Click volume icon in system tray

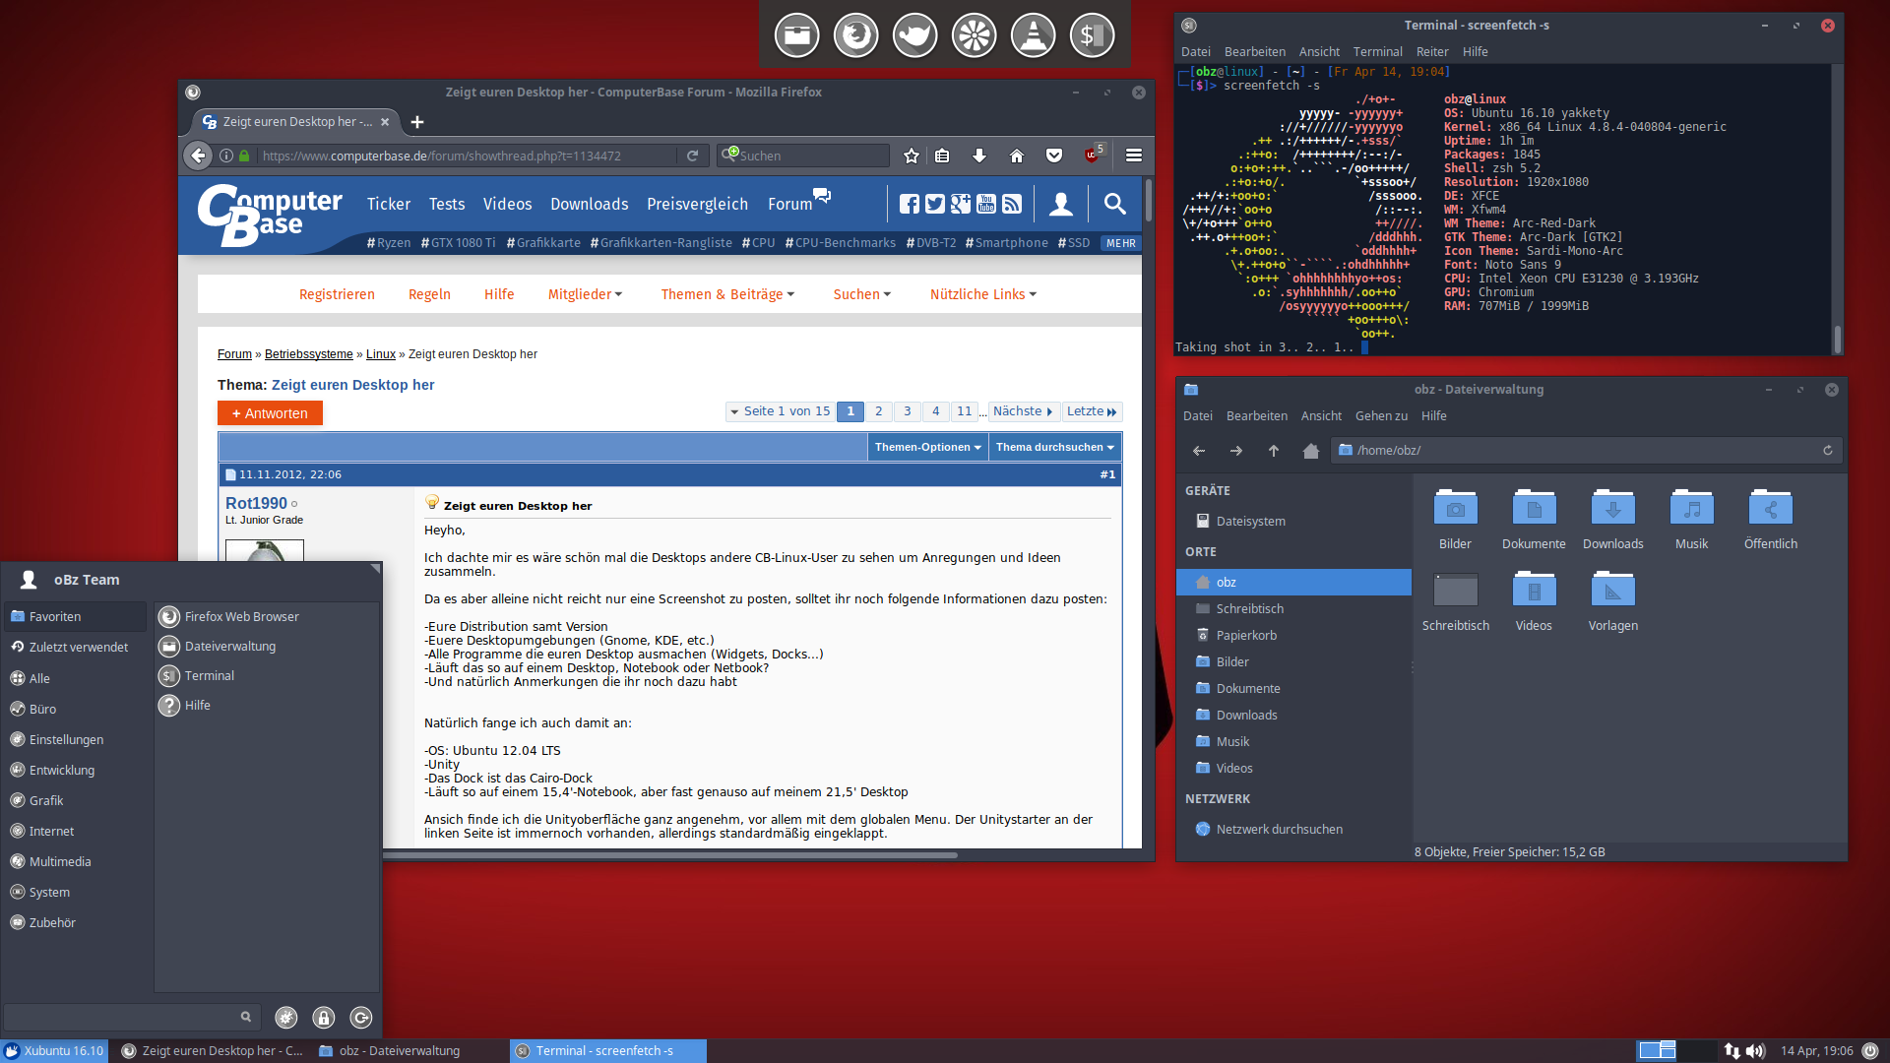tap(1755, 1050)
